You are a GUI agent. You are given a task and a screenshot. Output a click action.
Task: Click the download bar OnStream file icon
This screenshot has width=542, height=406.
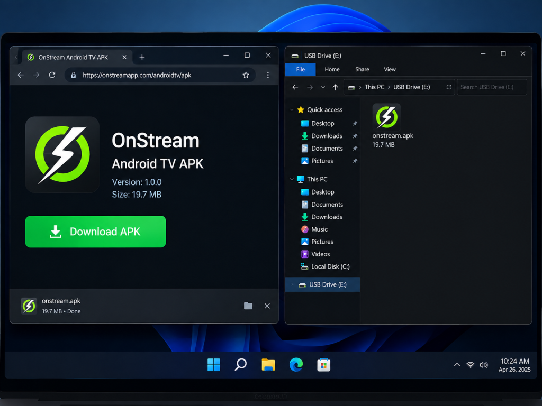pyautogui.click(x=29, y=306)
